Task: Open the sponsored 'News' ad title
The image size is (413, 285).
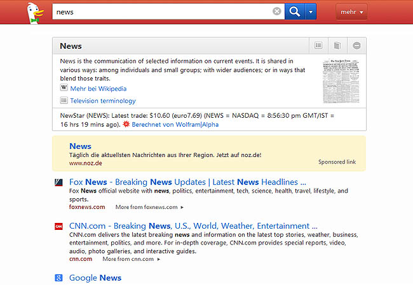Action: pos(80,146)
